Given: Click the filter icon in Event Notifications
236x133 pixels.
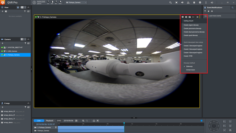Looking at the screenshot, I should coord(205,11).
